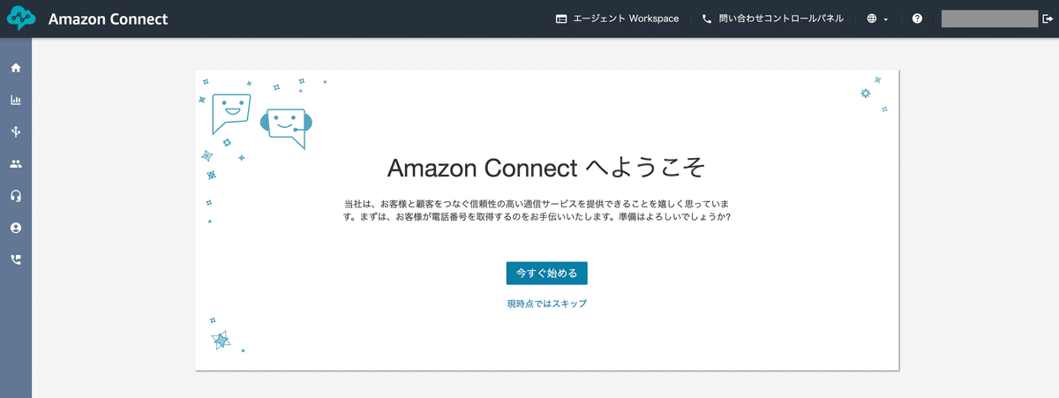Image resolution: width=1059 pixels, height=398 pixels.
Task: Click the Amazon Connect cloud logo
Action: pos(21,19)
